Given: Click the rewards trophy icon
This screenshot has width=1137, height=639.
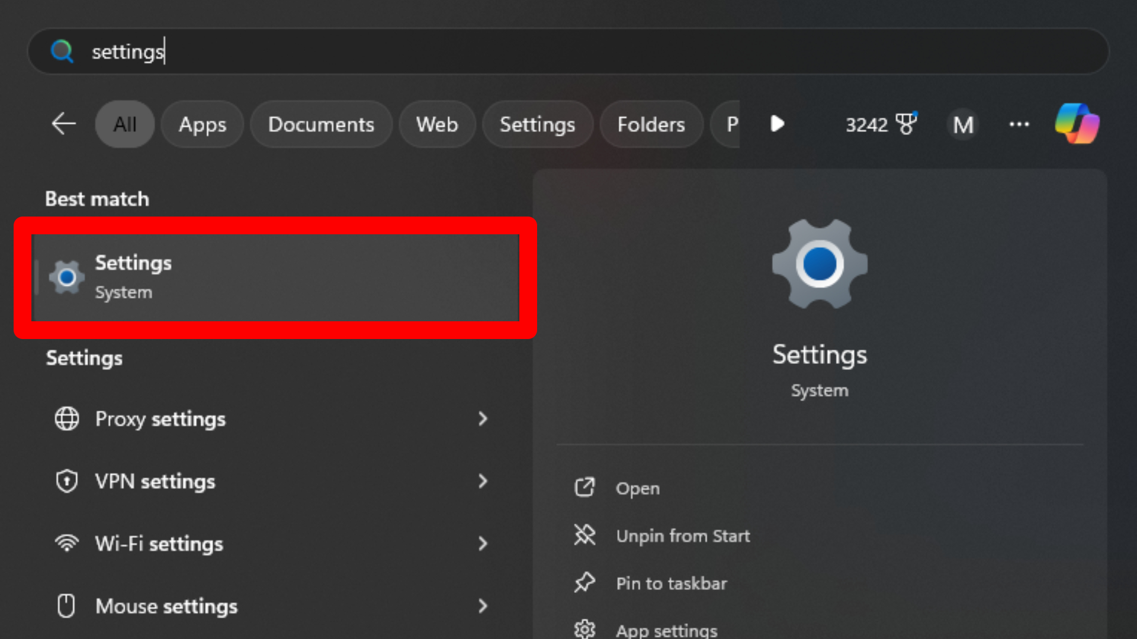Looking at the screenshot, I should click(x=906, y=124).
